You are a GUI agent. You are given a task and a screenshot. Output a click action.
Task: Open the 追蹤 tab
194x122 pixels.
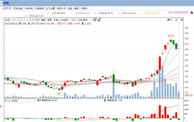[x=70, y=8]
